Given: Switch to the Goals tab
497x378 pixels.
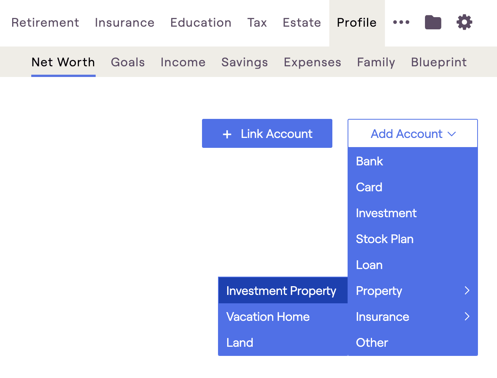Looking at the screenshot, I should pos(128,62).
